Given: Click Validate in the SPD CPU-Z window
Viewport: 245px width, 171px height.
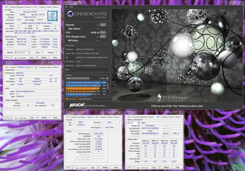Looking at the screenshot, I should 166,167.
